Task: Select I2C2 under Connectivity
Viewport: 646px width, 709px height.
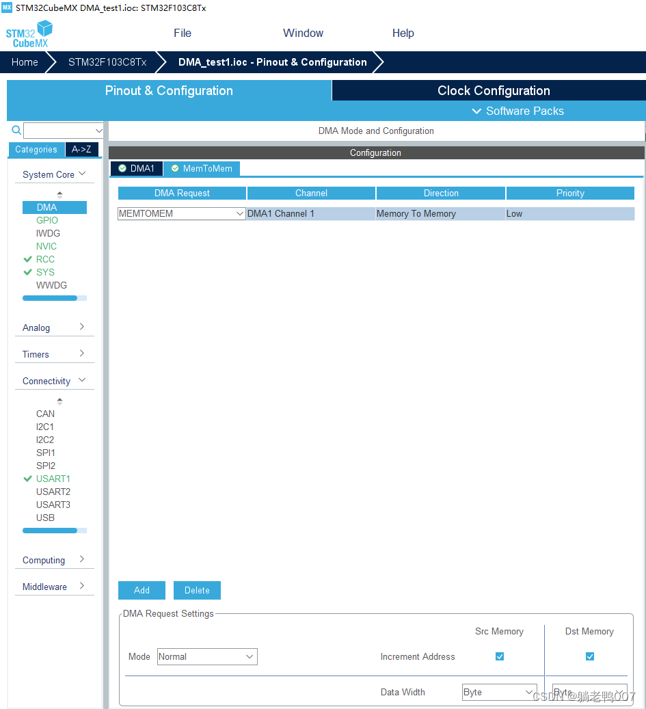Action: coord(44,440)
